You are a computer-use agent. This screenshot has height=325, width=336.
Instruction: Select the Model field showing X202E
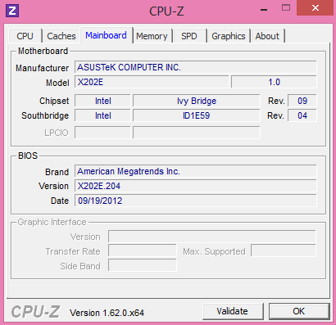click(x=152, y=82)
